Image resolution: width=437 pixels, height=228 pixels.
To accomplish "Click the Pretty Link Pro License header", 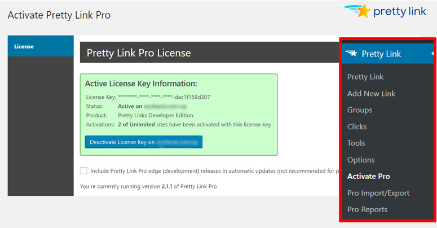I will click(x=139, y=52).
